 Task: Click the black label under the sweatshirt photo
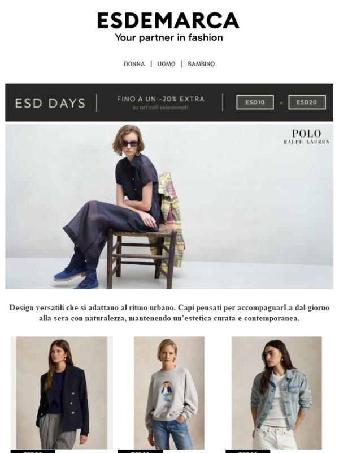[140, 451]
